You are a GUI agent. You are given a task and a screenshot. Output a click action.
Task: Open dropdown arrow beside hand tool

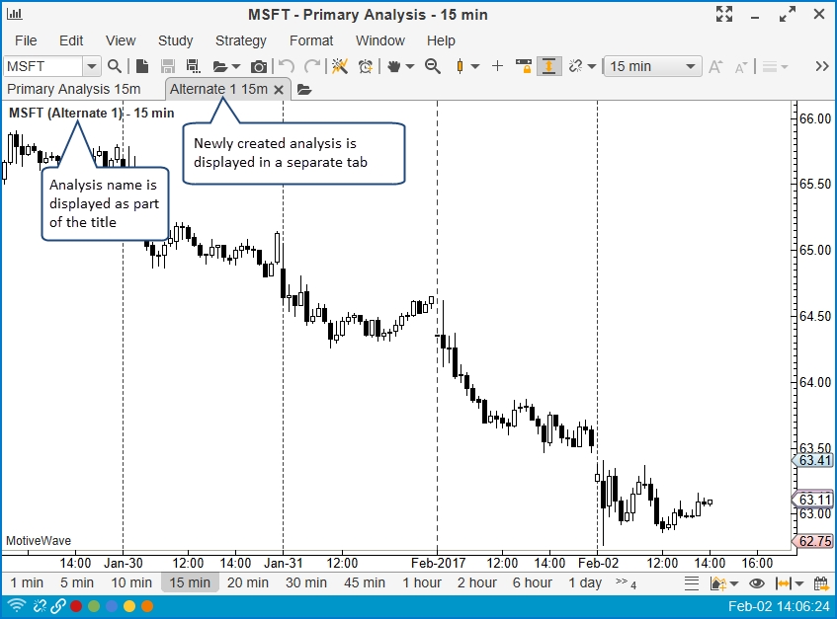click(x=410, y=67)
